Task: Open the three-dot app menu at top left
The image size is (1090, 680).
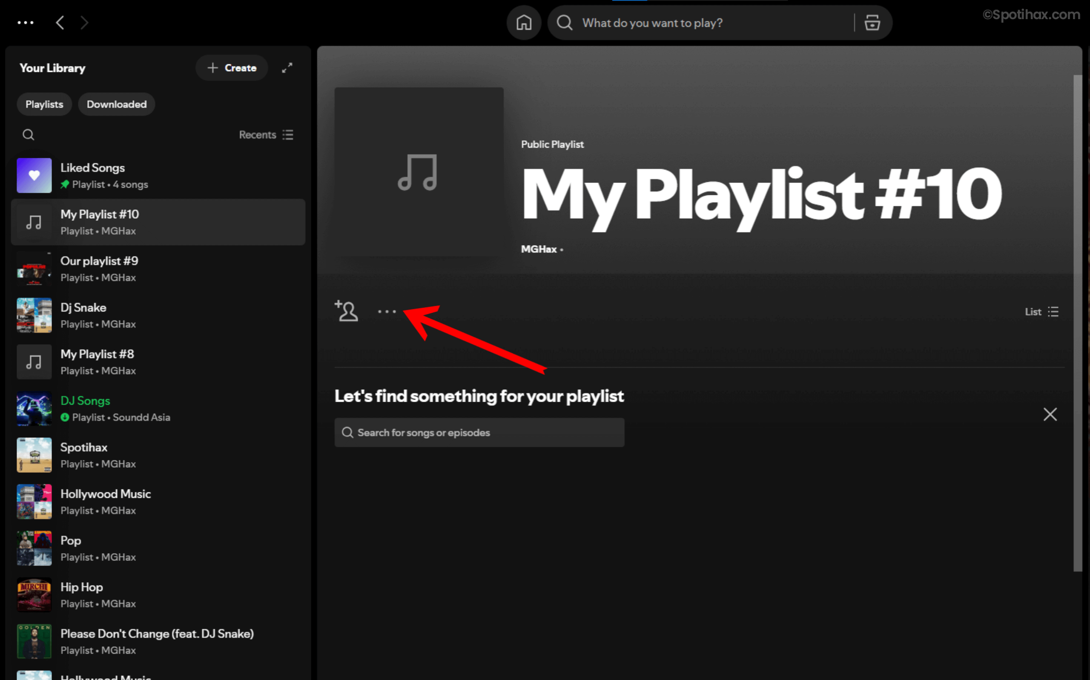Action: coord(25,23)
